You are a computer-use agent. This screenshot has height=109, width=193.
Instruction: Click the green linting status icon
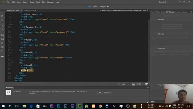[119, 84]
